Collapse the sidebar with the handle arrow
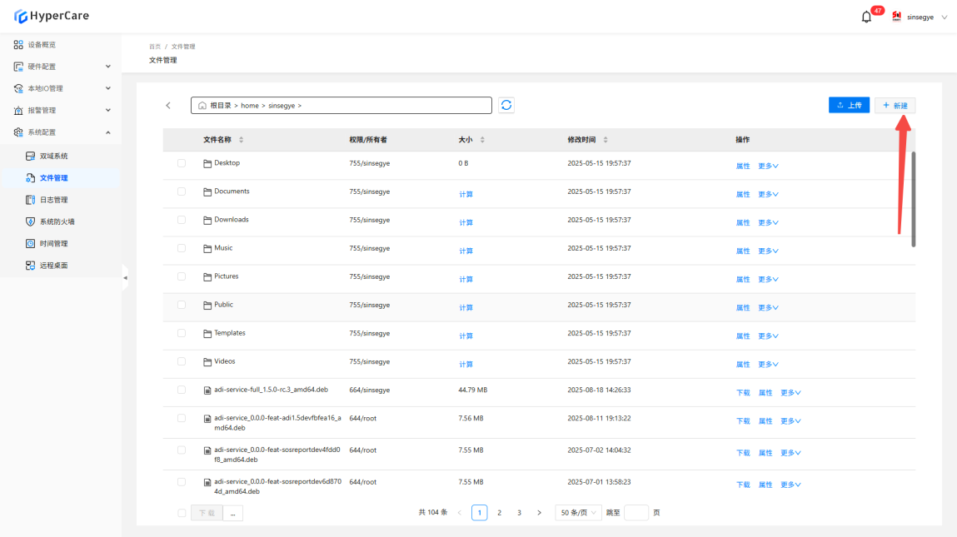 click(125, 277)
